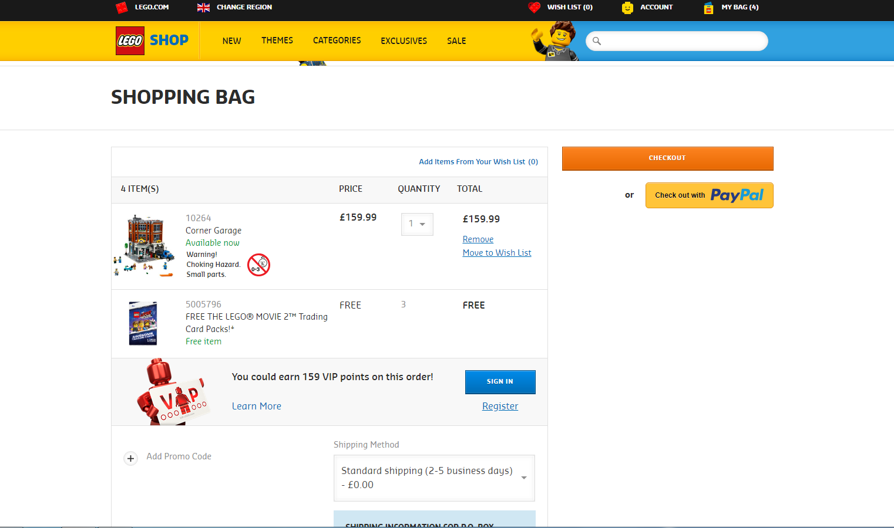
Task: Click product number 5005796
Action: [204, 304]
